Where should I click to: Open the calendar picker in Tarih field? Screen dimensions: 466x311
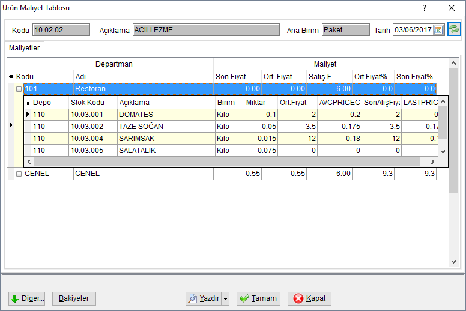click(438, 30)
